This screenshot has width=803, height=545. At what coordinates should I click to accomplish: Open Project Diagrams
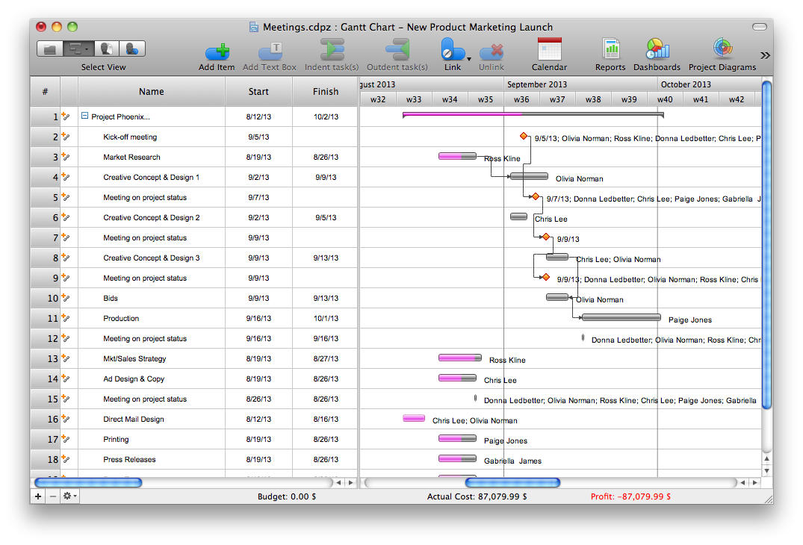pyautogui.click(x=722, y=50)
